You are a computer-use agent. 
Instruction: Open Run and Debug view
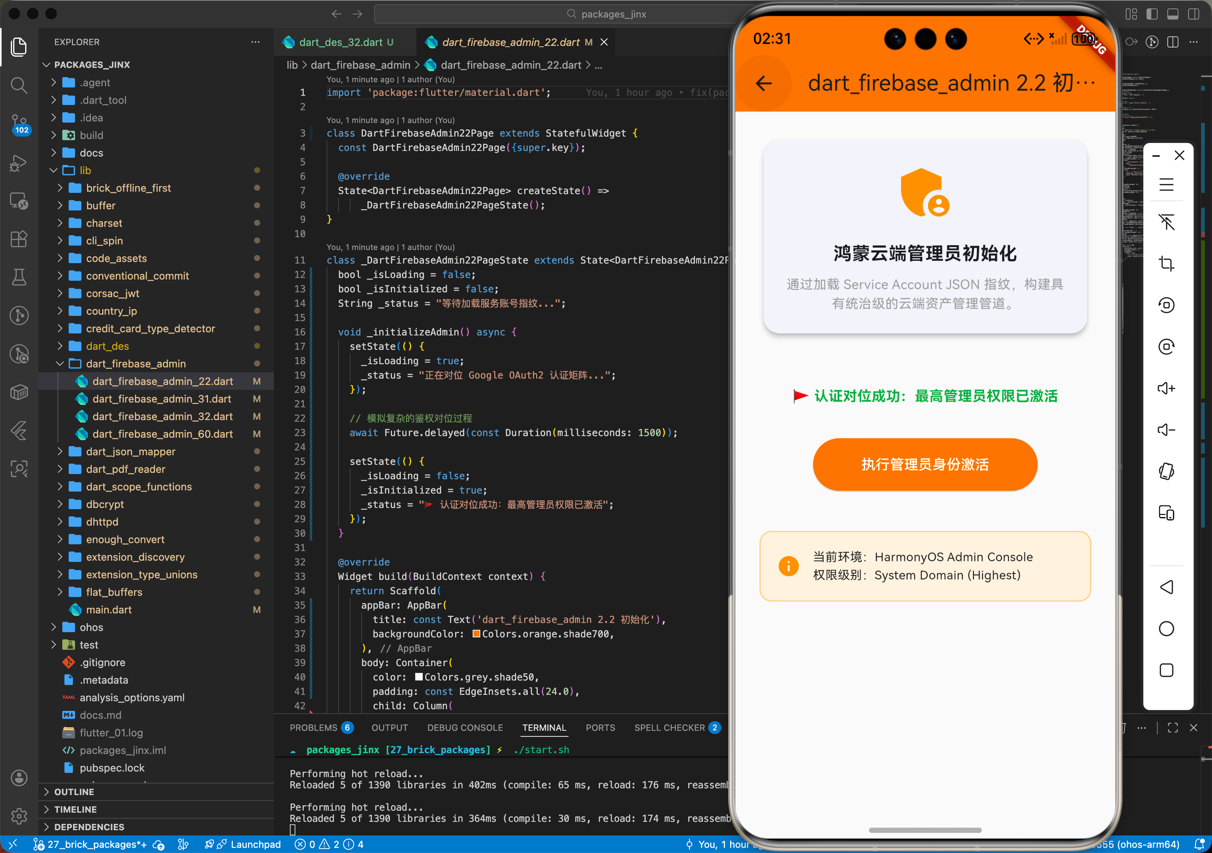click(x=19, y=163)
